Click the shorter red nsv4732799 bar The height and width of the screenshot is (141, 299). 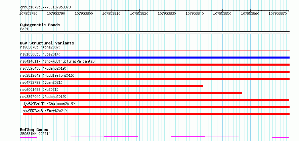112,86
